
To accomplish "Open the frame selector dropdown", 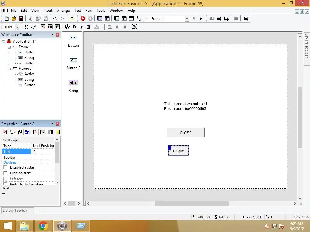I will point(187,18).
